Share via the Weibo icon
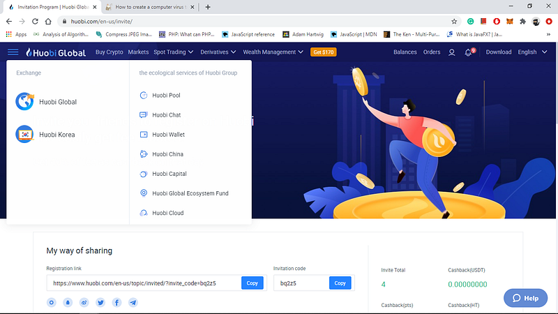 pos(84,302)
